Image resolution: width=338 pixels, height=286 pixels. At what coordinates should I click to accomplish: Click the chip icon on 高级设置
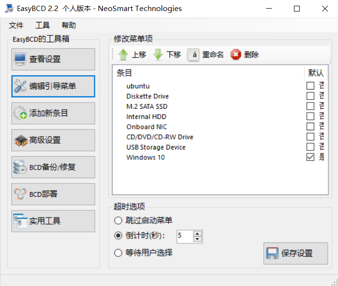21,140
